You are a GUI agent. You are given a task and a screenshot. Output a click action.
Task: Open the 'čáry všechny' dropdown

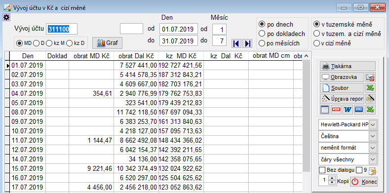373,159
